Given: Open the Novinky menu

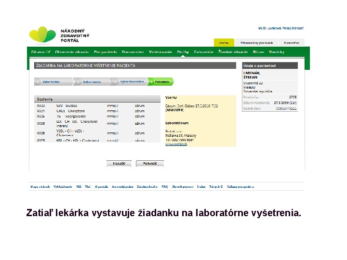Looking at the screenshot, I should [277, 52].
